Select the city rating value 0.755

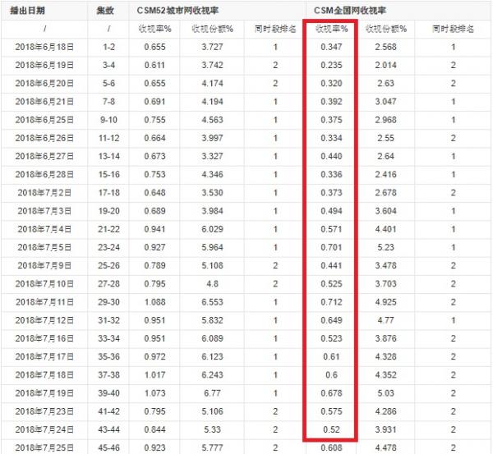pos(154,120)
